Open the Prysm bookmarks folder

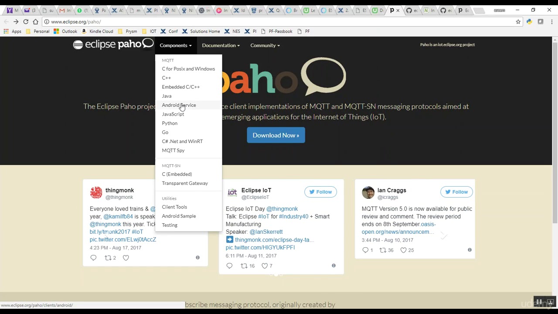click(127, 31)
